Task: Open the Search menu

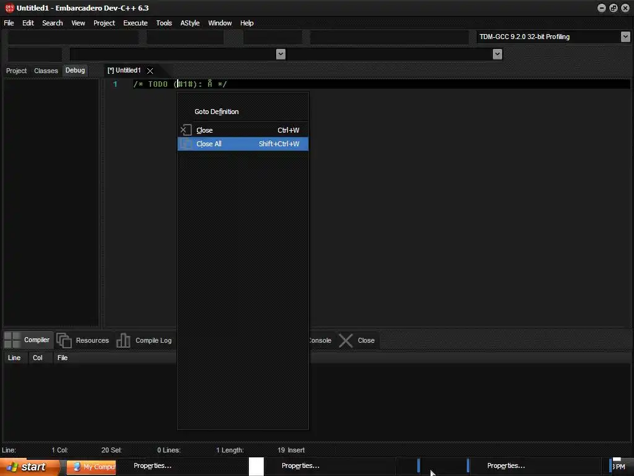Action: pos(53,23)
